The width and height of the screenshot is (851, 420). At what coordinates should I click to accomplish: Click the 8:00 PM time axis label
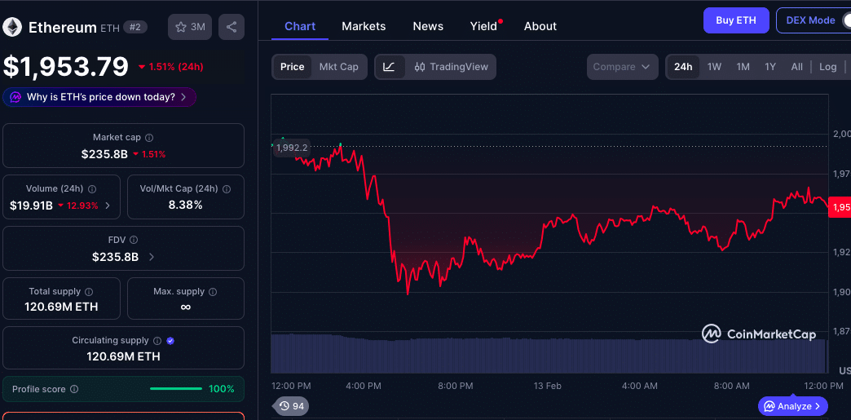pos(455,386)
